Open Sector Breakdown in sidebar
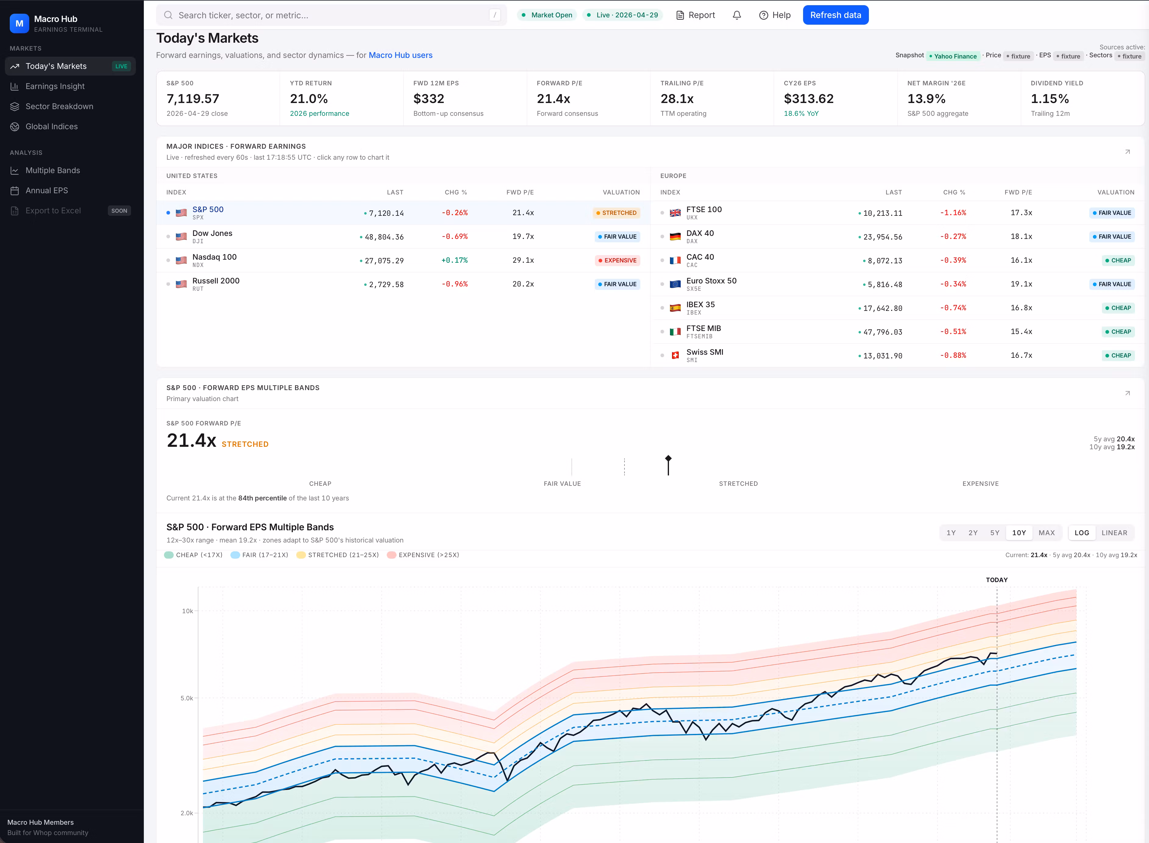Screen dimensions: 1149x843 point(70,107)
